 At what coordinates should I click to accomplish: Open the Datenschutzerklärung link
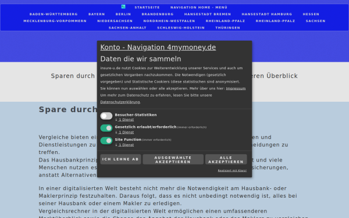pyautogui.click(x=120, y=102)
